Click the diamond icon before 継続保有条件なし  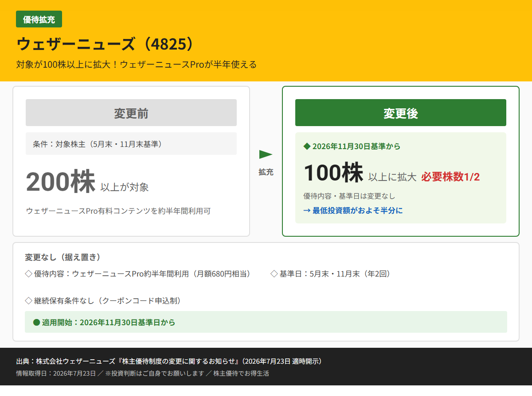28,301
